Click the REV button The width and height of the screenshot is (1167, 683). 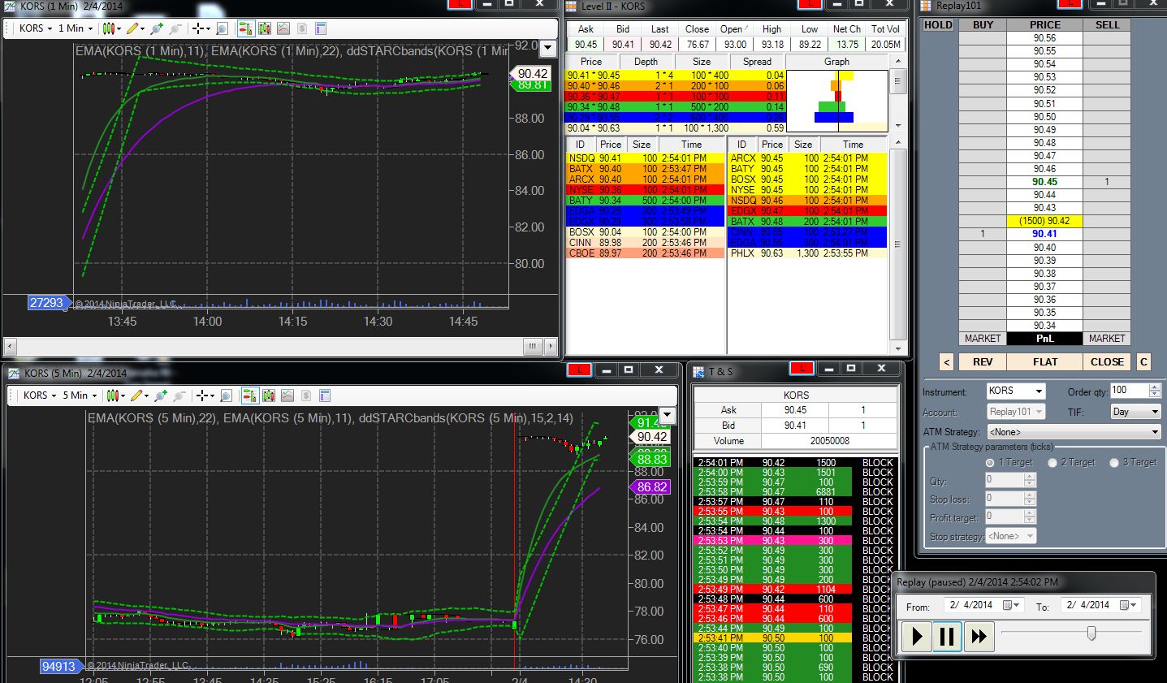click(982, 362)
